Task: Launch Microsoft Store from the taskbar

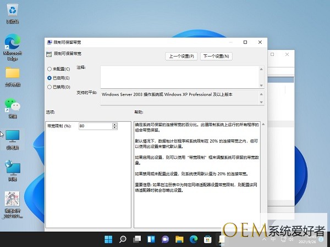Action: [207, 239]
